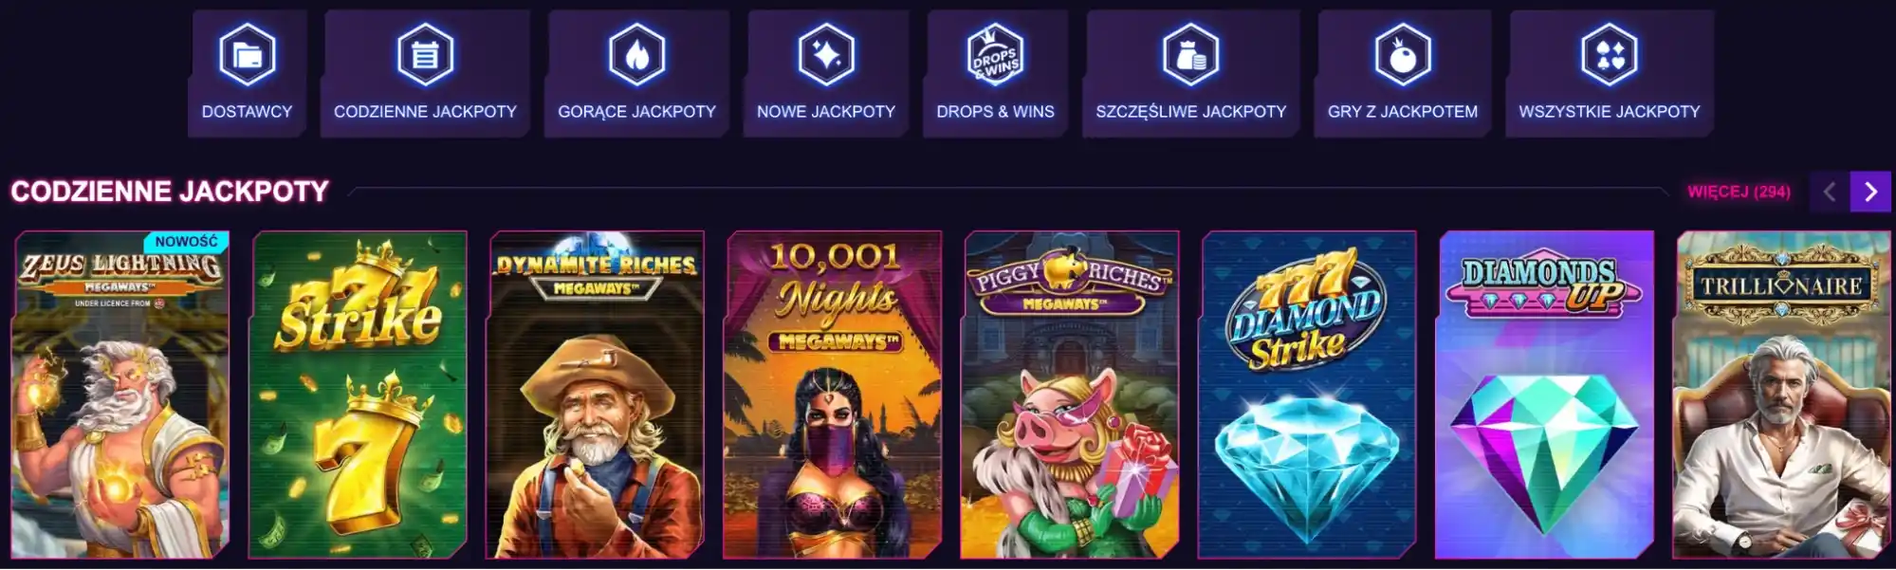Viewport: 1896px width, 570px height.
Task: Open the 10,001 Nights Megaways game
Action: click(833, 395)
